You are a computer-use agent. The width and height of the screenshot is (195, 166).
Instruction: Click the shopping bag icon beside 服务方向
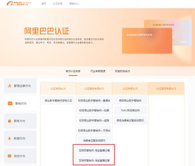tap(10, 121)
